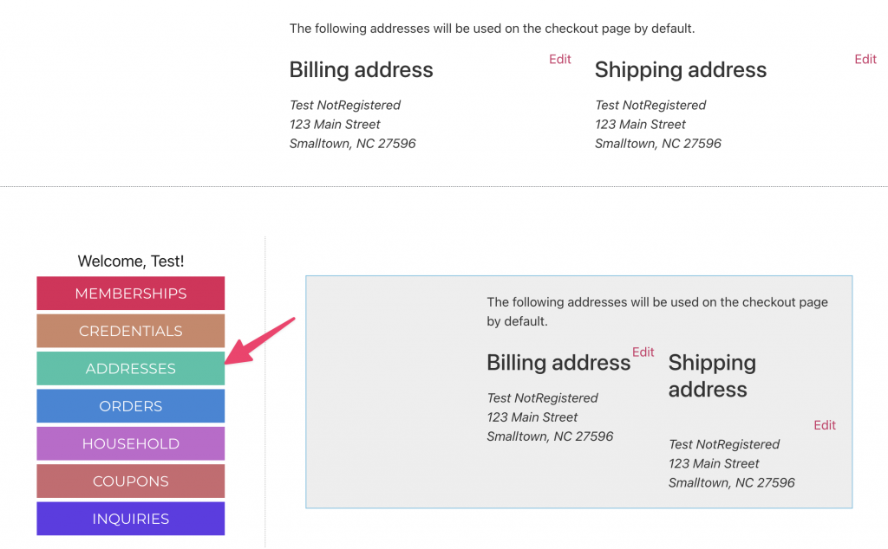
Task: Edit billing address in the full-width section
Action: click(559, 60)
